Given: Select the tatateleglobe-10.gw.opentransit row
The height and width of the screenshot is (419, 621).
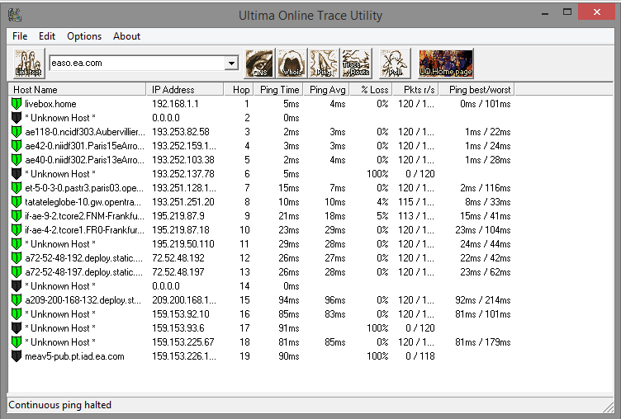Looking at the screenshot, I should (84, 202).
